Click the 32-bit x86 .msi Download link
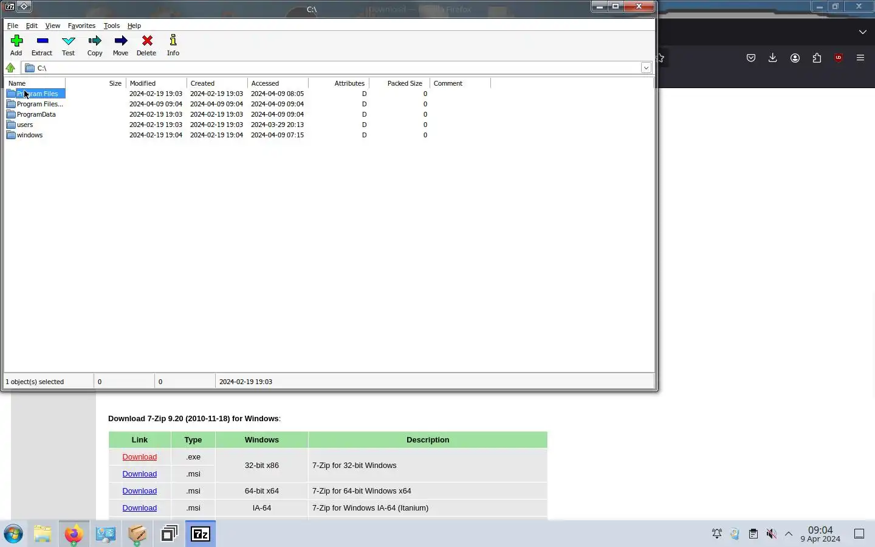Image resolution: width=875 pixels, height=547 pixels. click(x=139, y=474)
